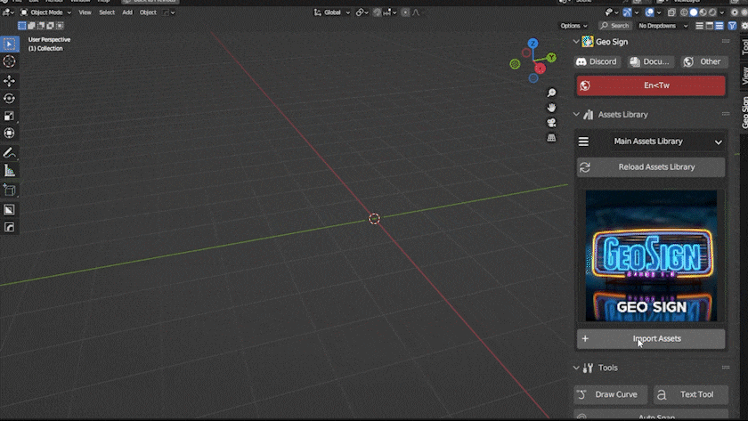The height and width of the screenshot is (421, 748).
Task: Open the Add menu in viewport header
Action: point(126,12)
